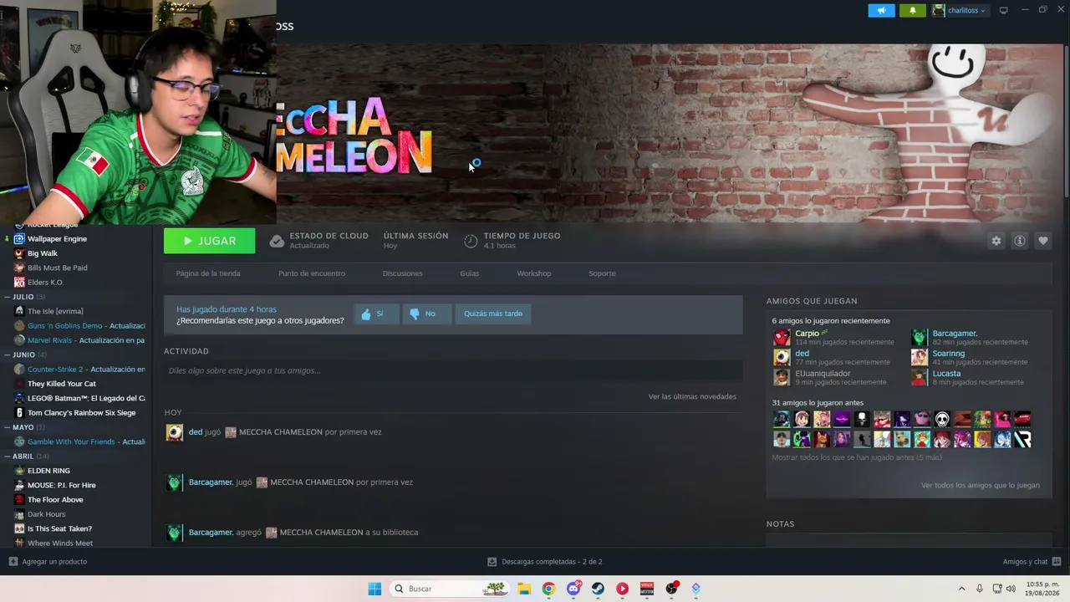Show game info circle icon
Image resolution: width=1070 pixels, height=602 pixels.
tap(1020, 241)
